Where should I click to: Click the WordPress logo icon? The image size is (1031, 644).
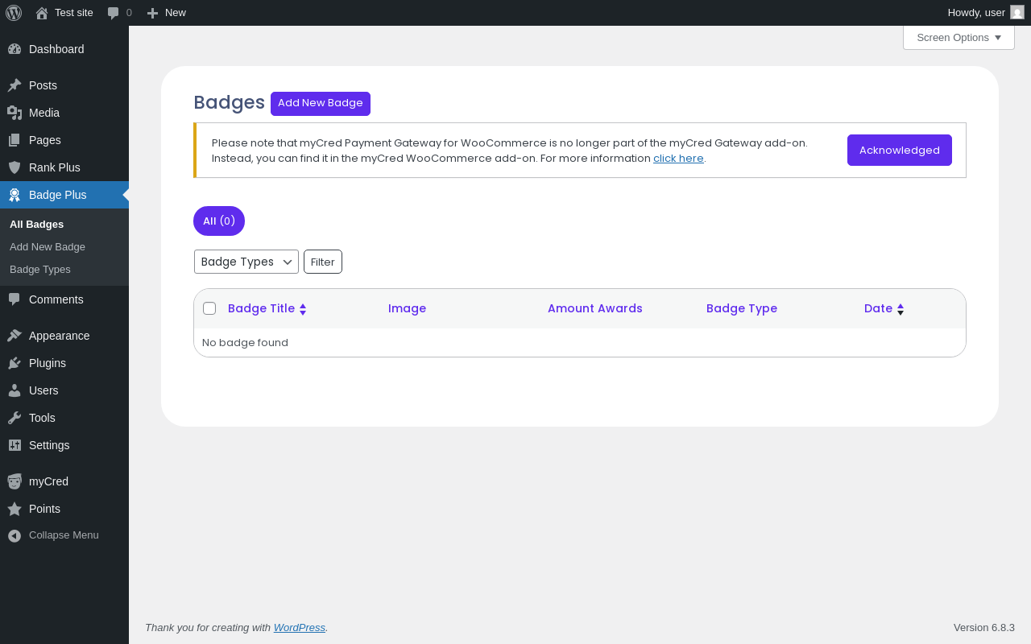click(14, 13)
